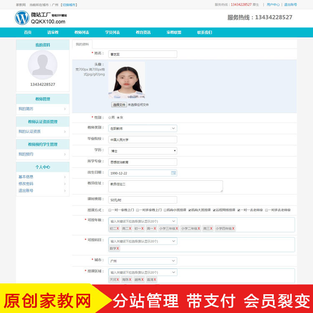
Task: Remove the 初一 grade tag
Action: point(143,229)
